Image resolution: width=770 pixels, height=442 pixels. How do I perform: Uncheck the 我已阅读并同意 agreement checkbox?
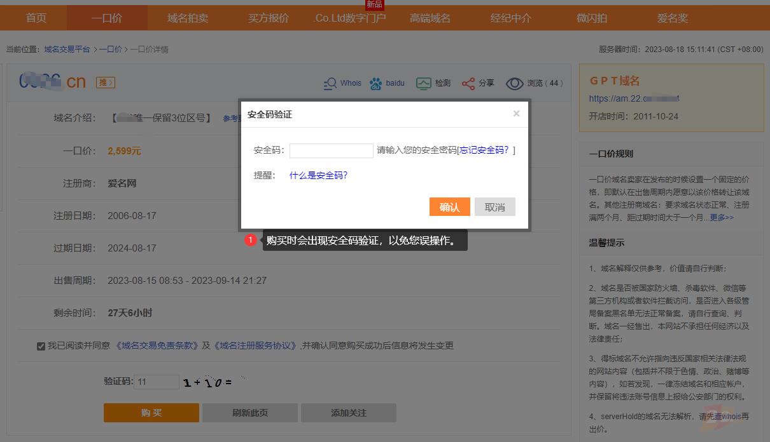pos(41,346)
